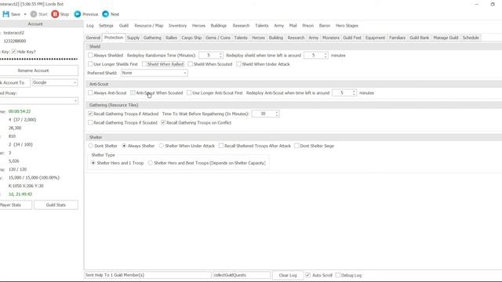The height and width of the screenshot is (282, 502).
Task: Open the Log menu tab
Action: tap(90, 26)
